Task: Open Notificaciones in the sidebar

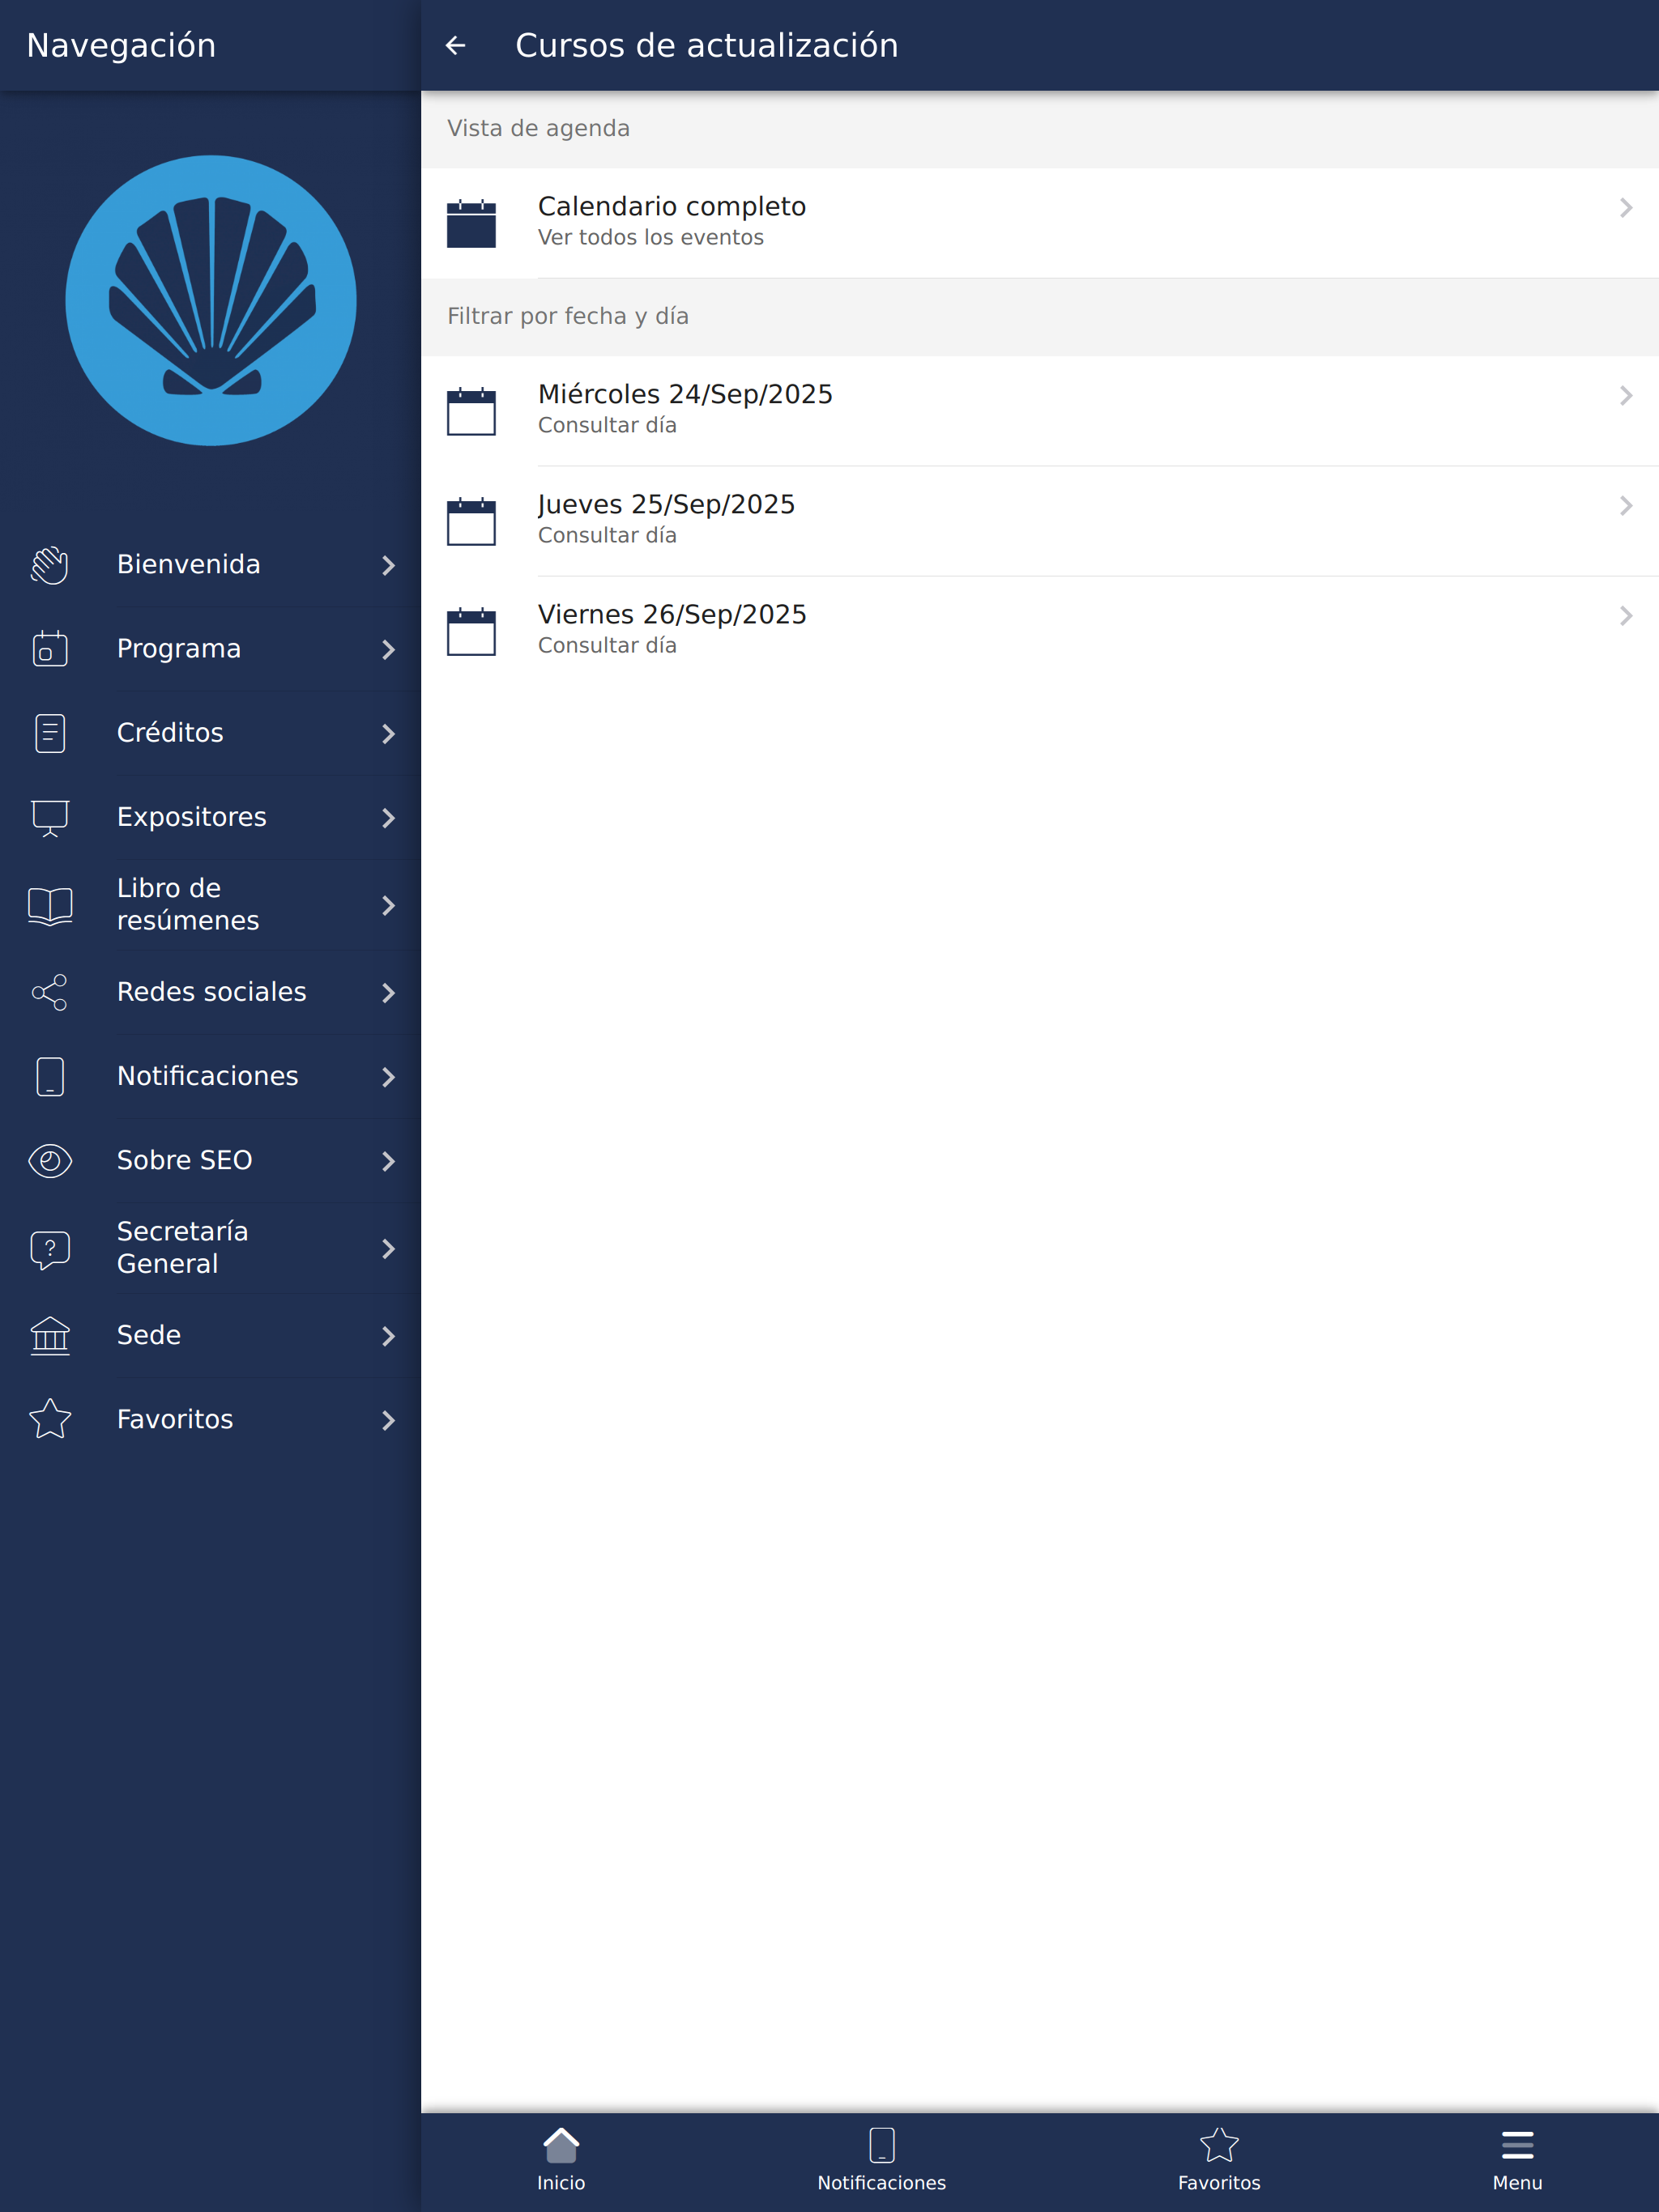Action: 210,1077
